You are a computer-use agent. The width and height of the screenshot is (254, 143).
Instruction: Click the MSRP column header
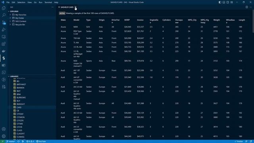click(127, 20)
